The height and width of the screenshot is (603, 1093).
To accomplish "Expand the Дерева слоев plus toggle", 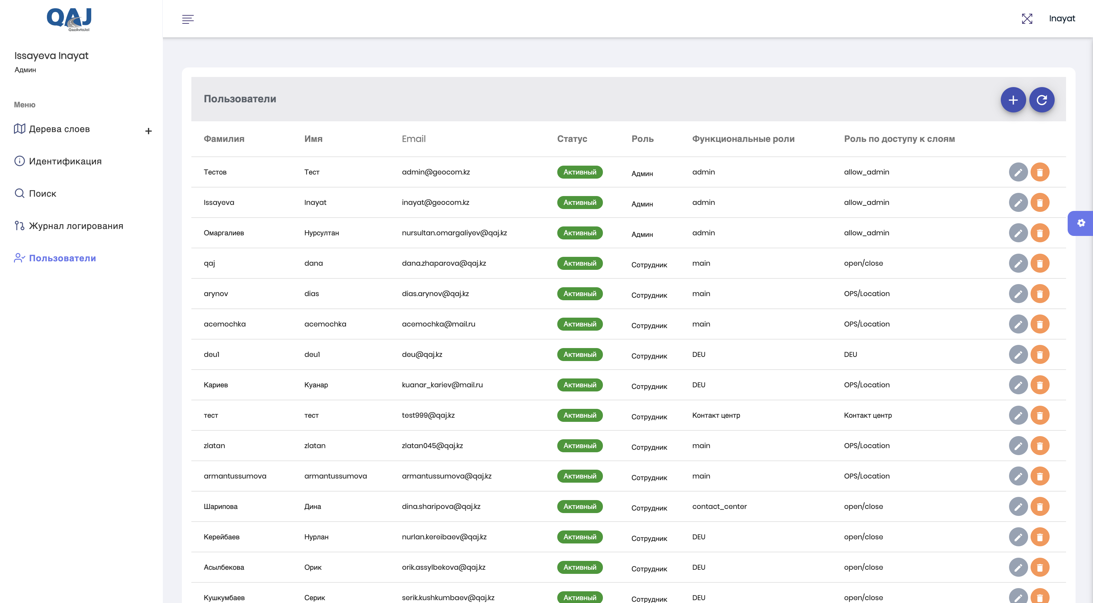I will pyautogui.click(x=148, y=131).
